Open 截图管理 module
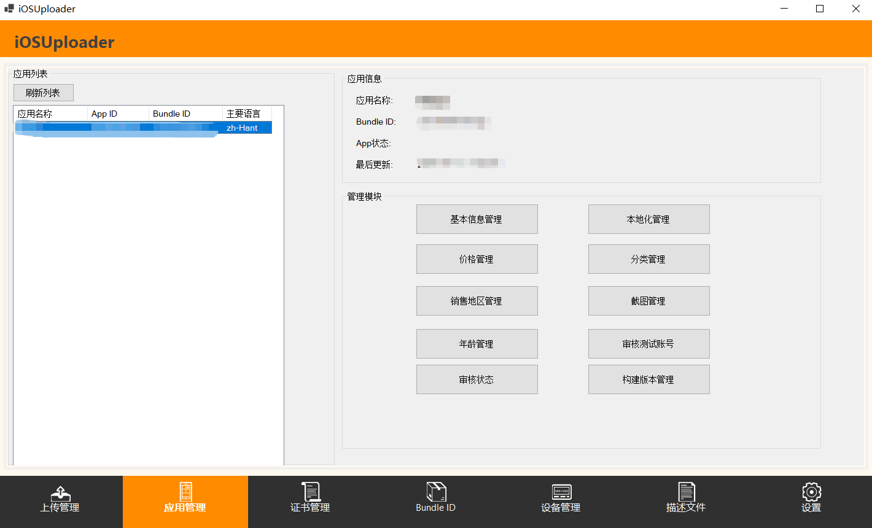Image resolution: width=872 pixels, height=528 pixels. pos(648,301)
